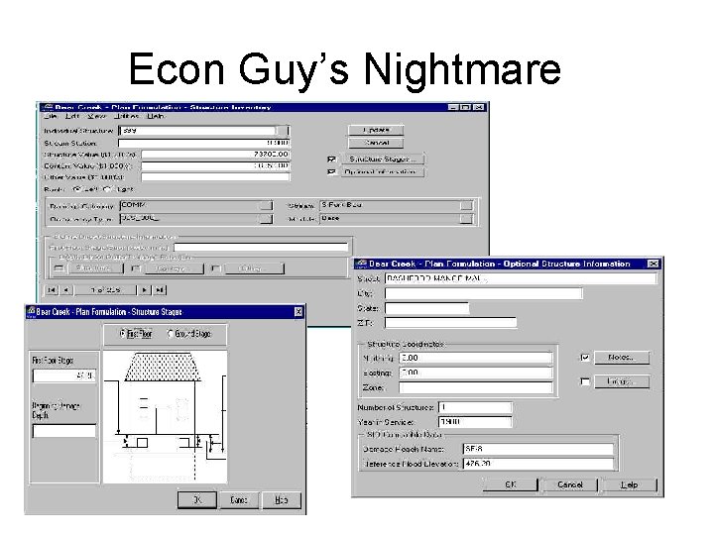Open the Stream dropdown showing S Fork Bear
Screen dimensions: 714x535
(x=466, y=206)
